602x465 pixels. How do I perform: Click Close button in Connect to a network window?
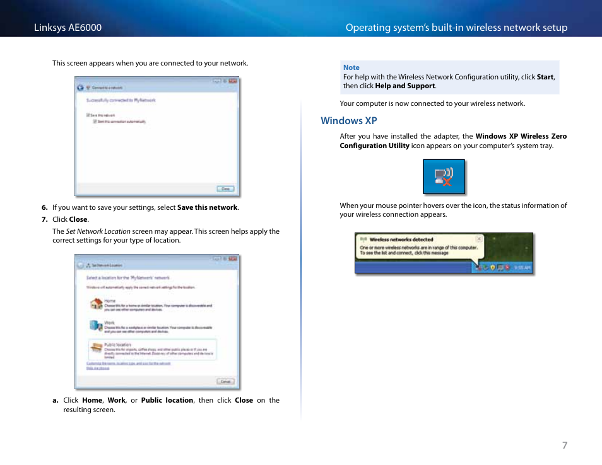pyautogui.click(x=225, y=188)
